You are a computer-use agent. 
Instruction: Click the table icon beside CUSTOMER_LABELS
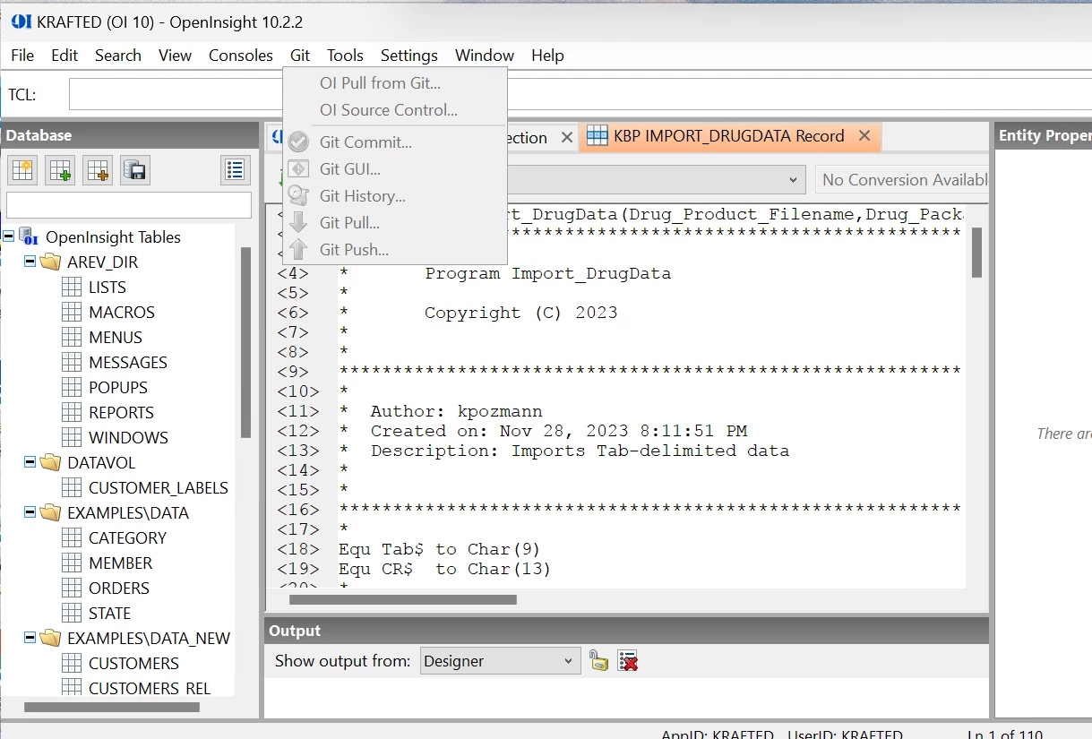point(72,488)
